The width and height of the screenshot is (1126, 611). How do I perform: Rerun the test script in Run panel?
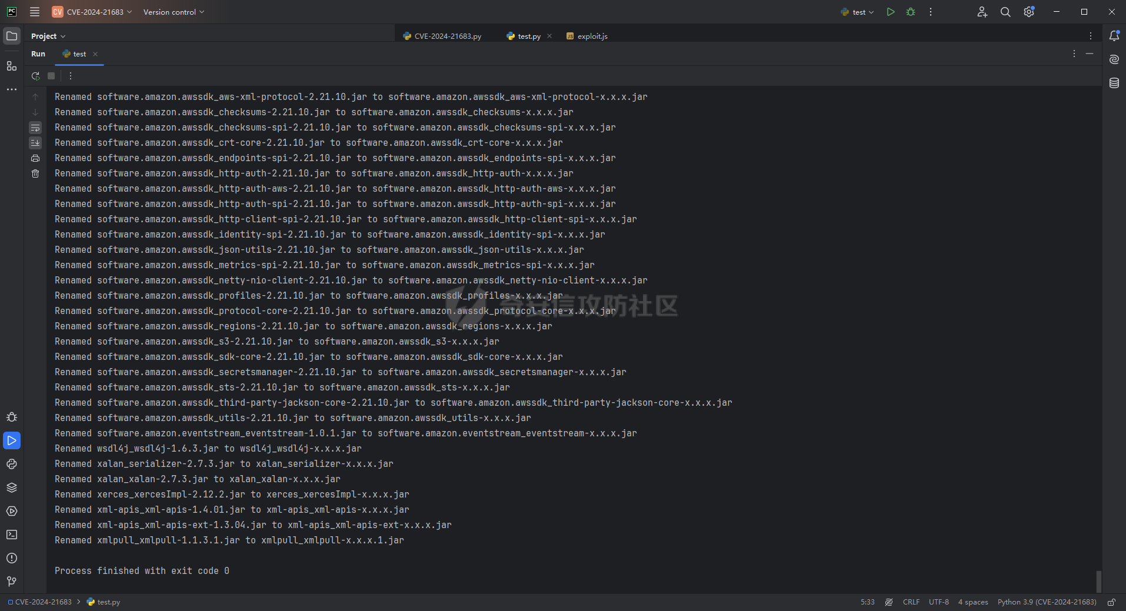(x=35, y=76)
